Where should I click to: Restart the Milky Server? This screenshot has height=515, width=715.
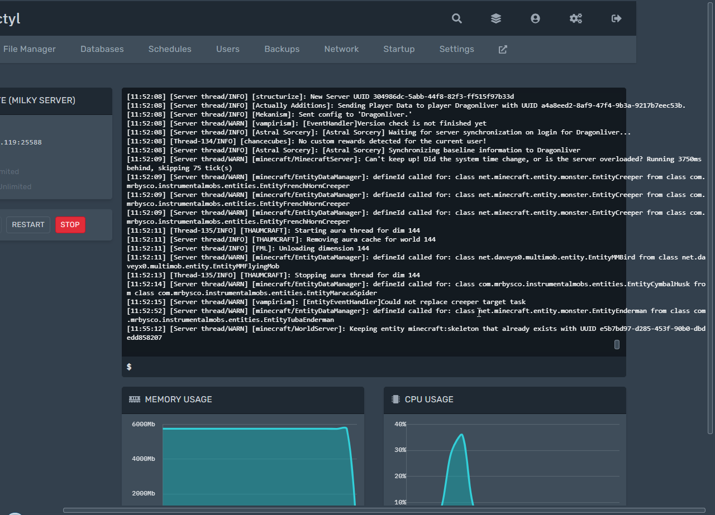pyautogui.click(x=28, y=224)
